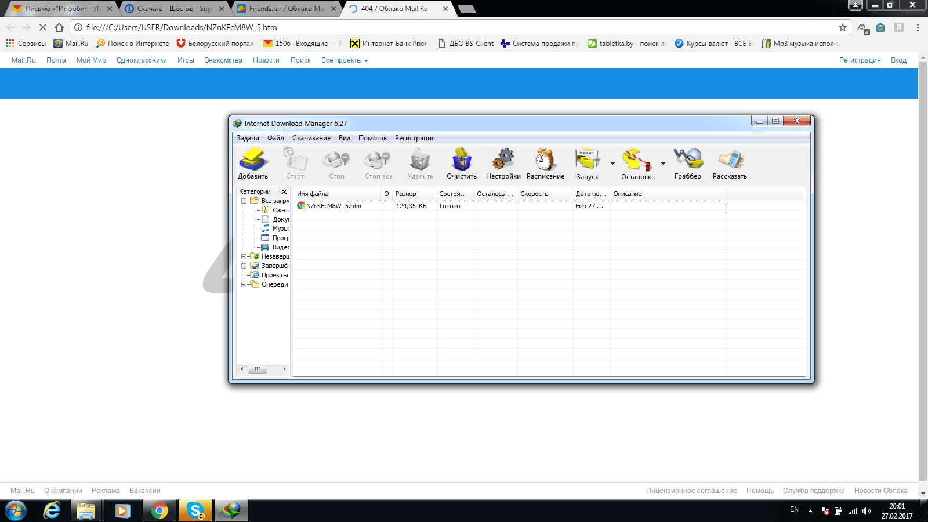Click the categories panel scroll right arrow
928x522 pixels.
[x=284, y=369]
